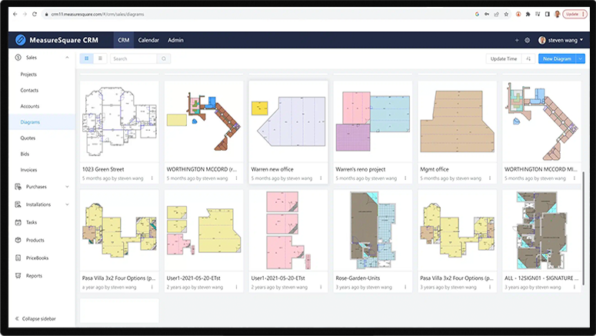Image resolution: width=596 pixels, height=336 pixels.
Task: Switch to list view layout
Action: coord(100,58)
